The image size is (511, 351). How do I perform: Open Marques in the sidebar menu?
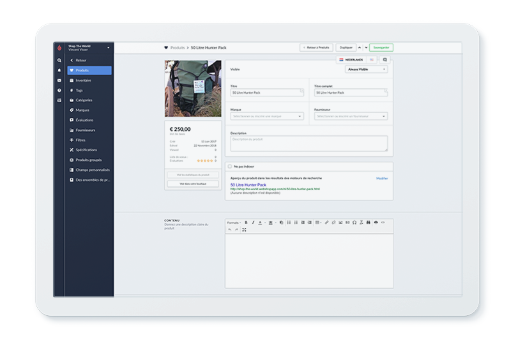pyautogui.click(x=89, y=110)
